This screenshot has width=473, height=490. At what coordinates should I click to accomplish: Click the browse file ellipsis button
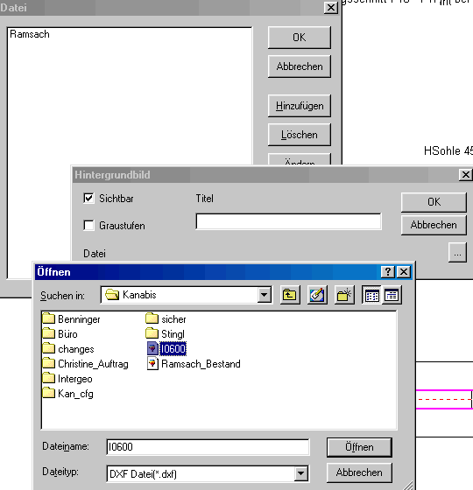click(x=457, y=252)
